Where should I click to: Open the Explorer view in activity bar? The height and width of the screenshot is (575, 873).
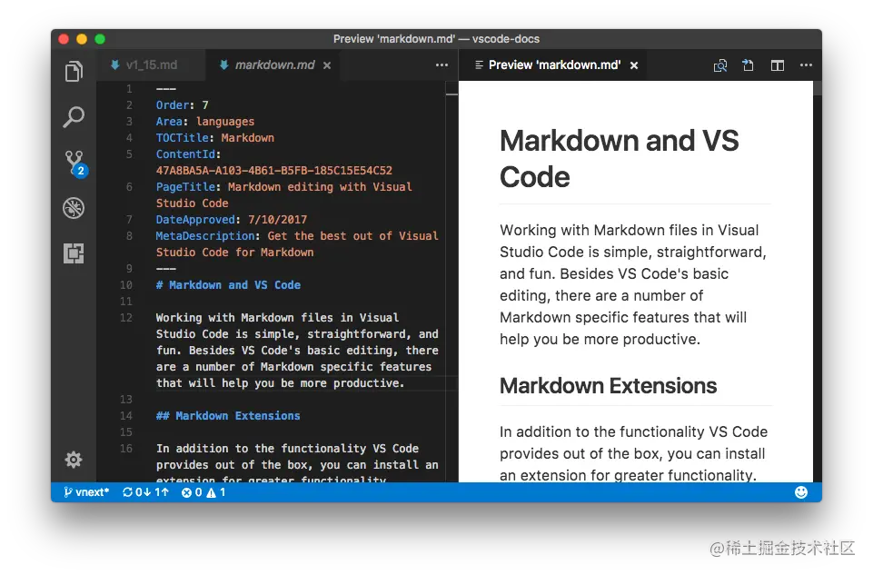pyautogui.click(x=74, y=71)
